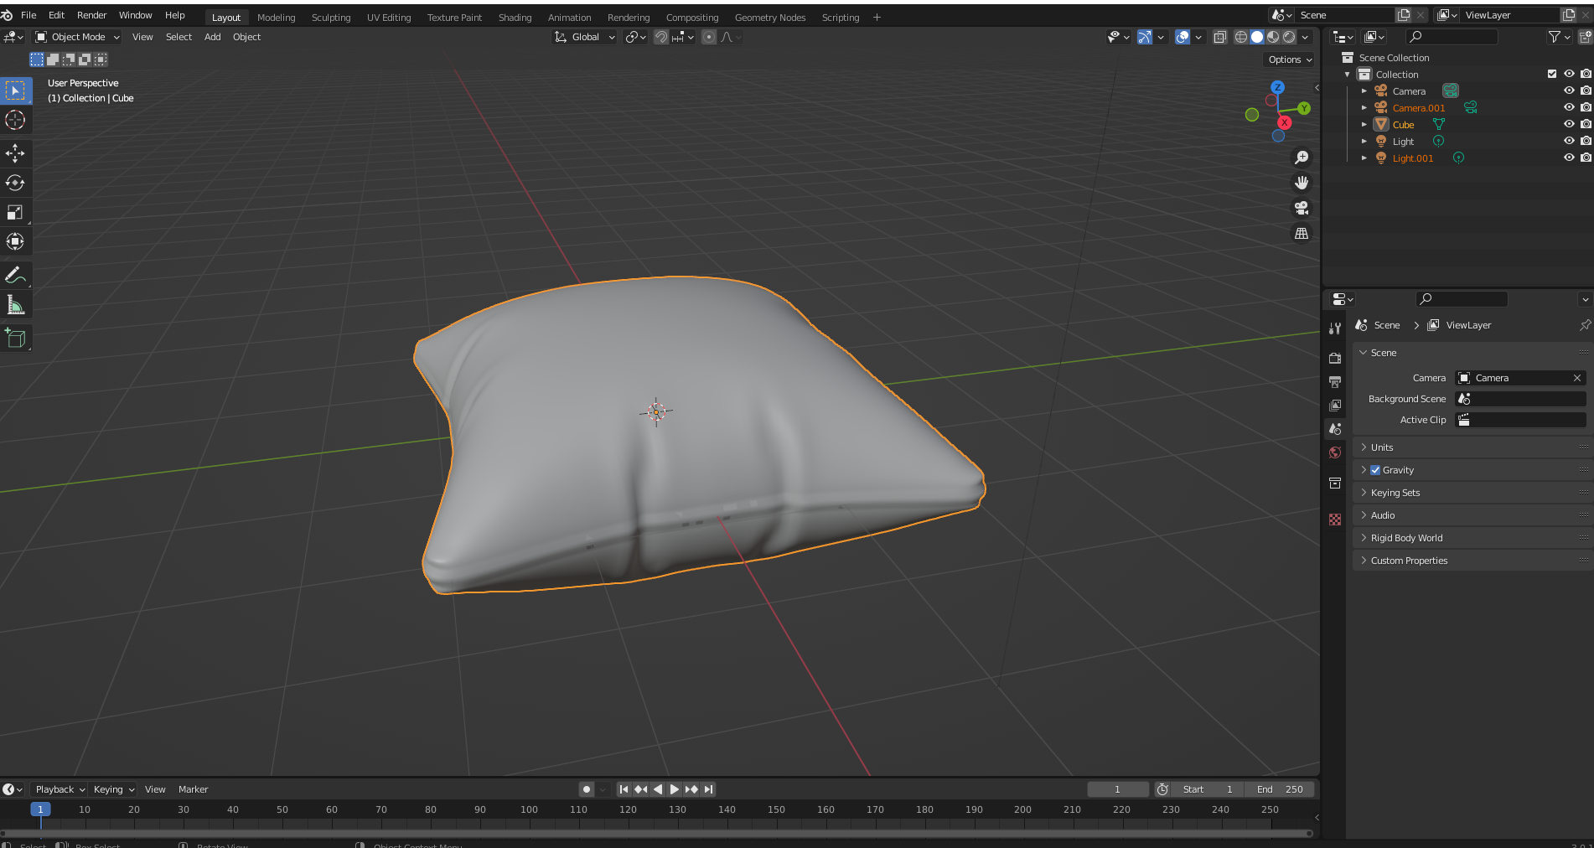The width and height of the screenshot is (1594, 848).
Task: Open World properties tab icon
Action: (1335, 452)
